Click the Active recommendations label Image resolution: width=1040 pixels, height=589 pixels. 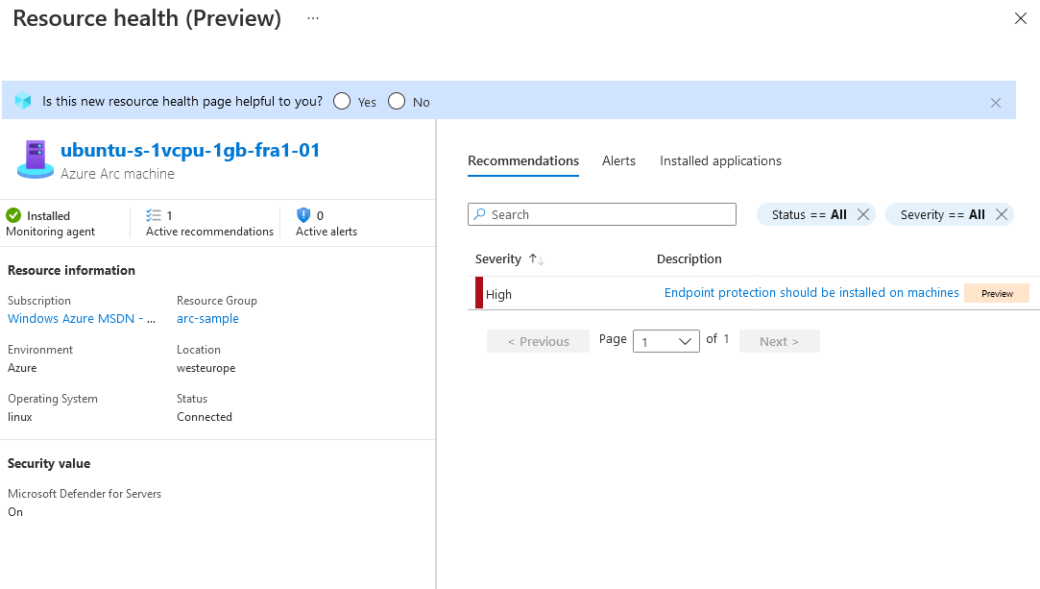tap(209, 232)
